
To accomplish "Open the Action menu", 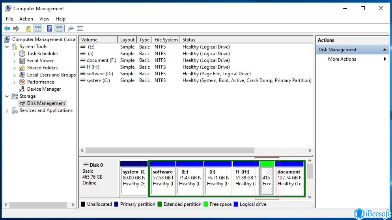I will tap(26, 19).
